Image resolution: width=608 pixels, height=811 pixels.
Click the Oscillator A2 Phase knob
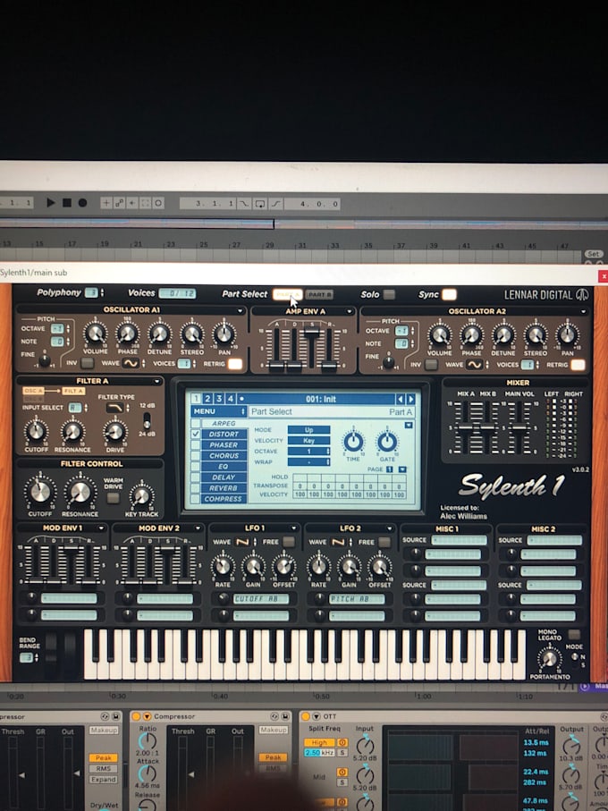pyautogui.click(x=471, y=334)
